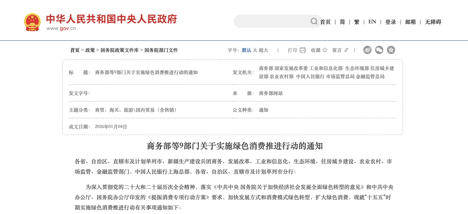Click the star icon to bookmark (收藏)
The width and height of the screenshot is (468, 214).
(325, 50)
